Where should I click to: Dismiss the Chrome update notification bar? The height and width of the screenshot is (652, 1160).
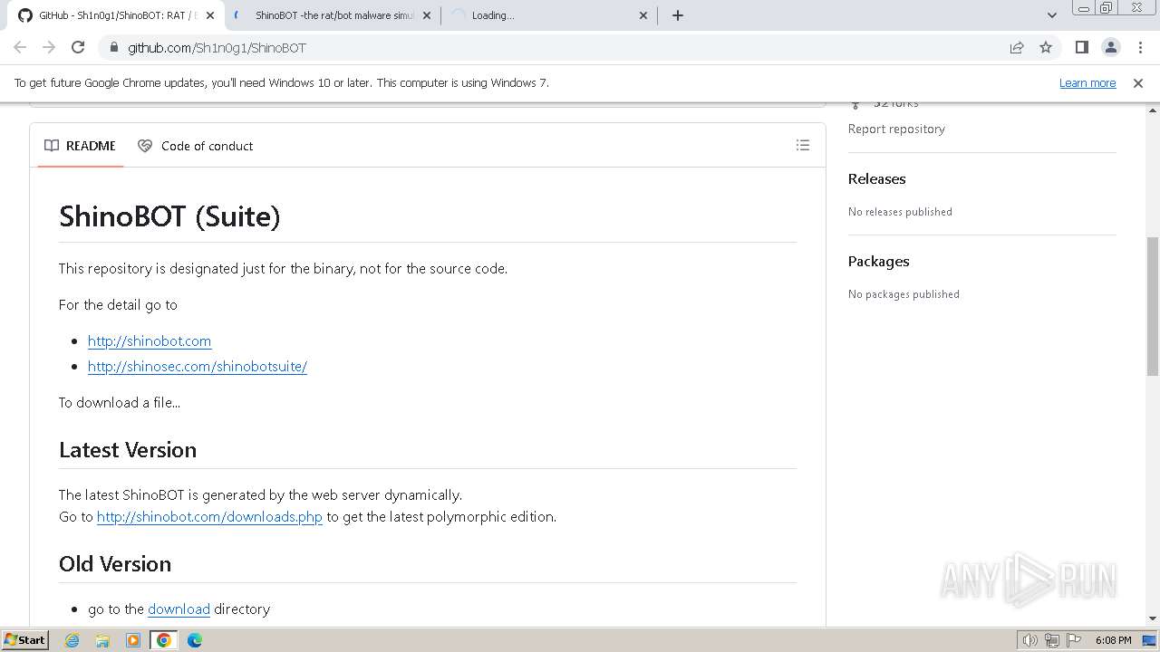point(1138,82)
